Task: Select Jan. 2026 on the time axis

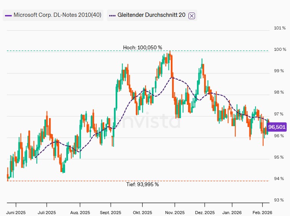Action: pos(232,212)
